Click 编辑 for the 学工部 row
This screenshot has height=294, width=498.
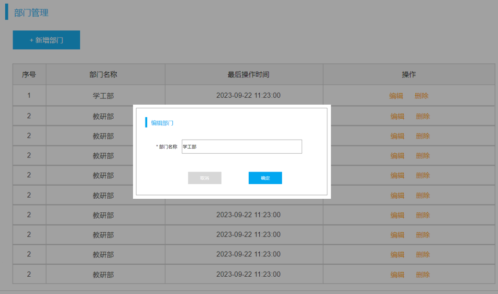[x=396, y=96]
